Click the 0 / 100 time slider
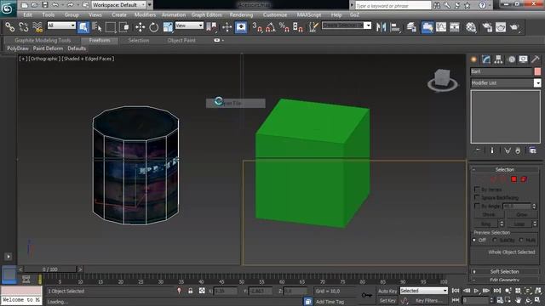The image size is (545, 306). [50, 269]
